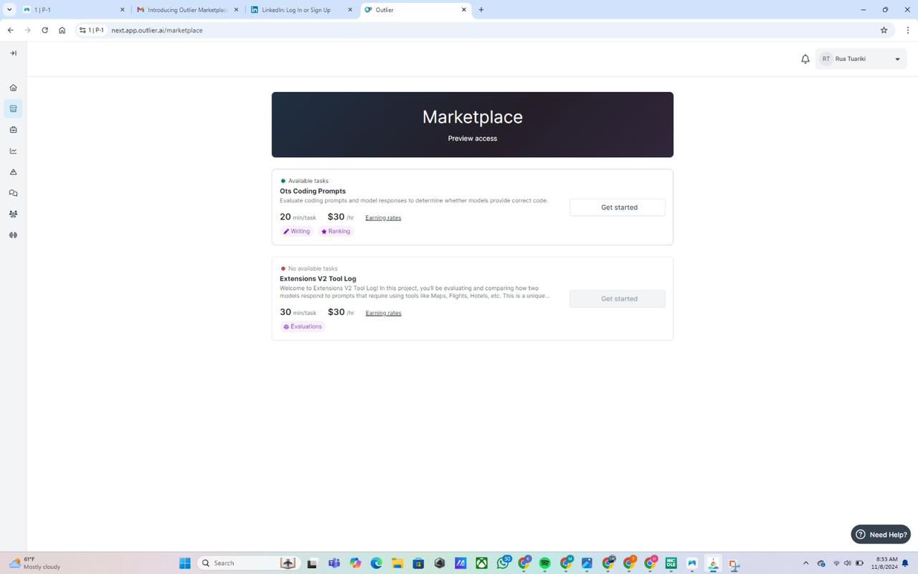Click the triangle icon in the sidebar
918x574 pixels.
[x=13, y=172]
